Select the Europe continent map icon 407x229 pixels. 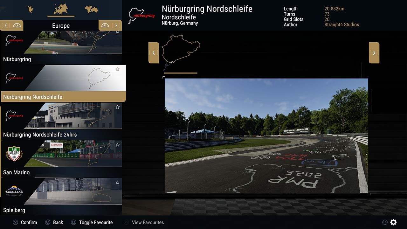click(x=61, y=9)
